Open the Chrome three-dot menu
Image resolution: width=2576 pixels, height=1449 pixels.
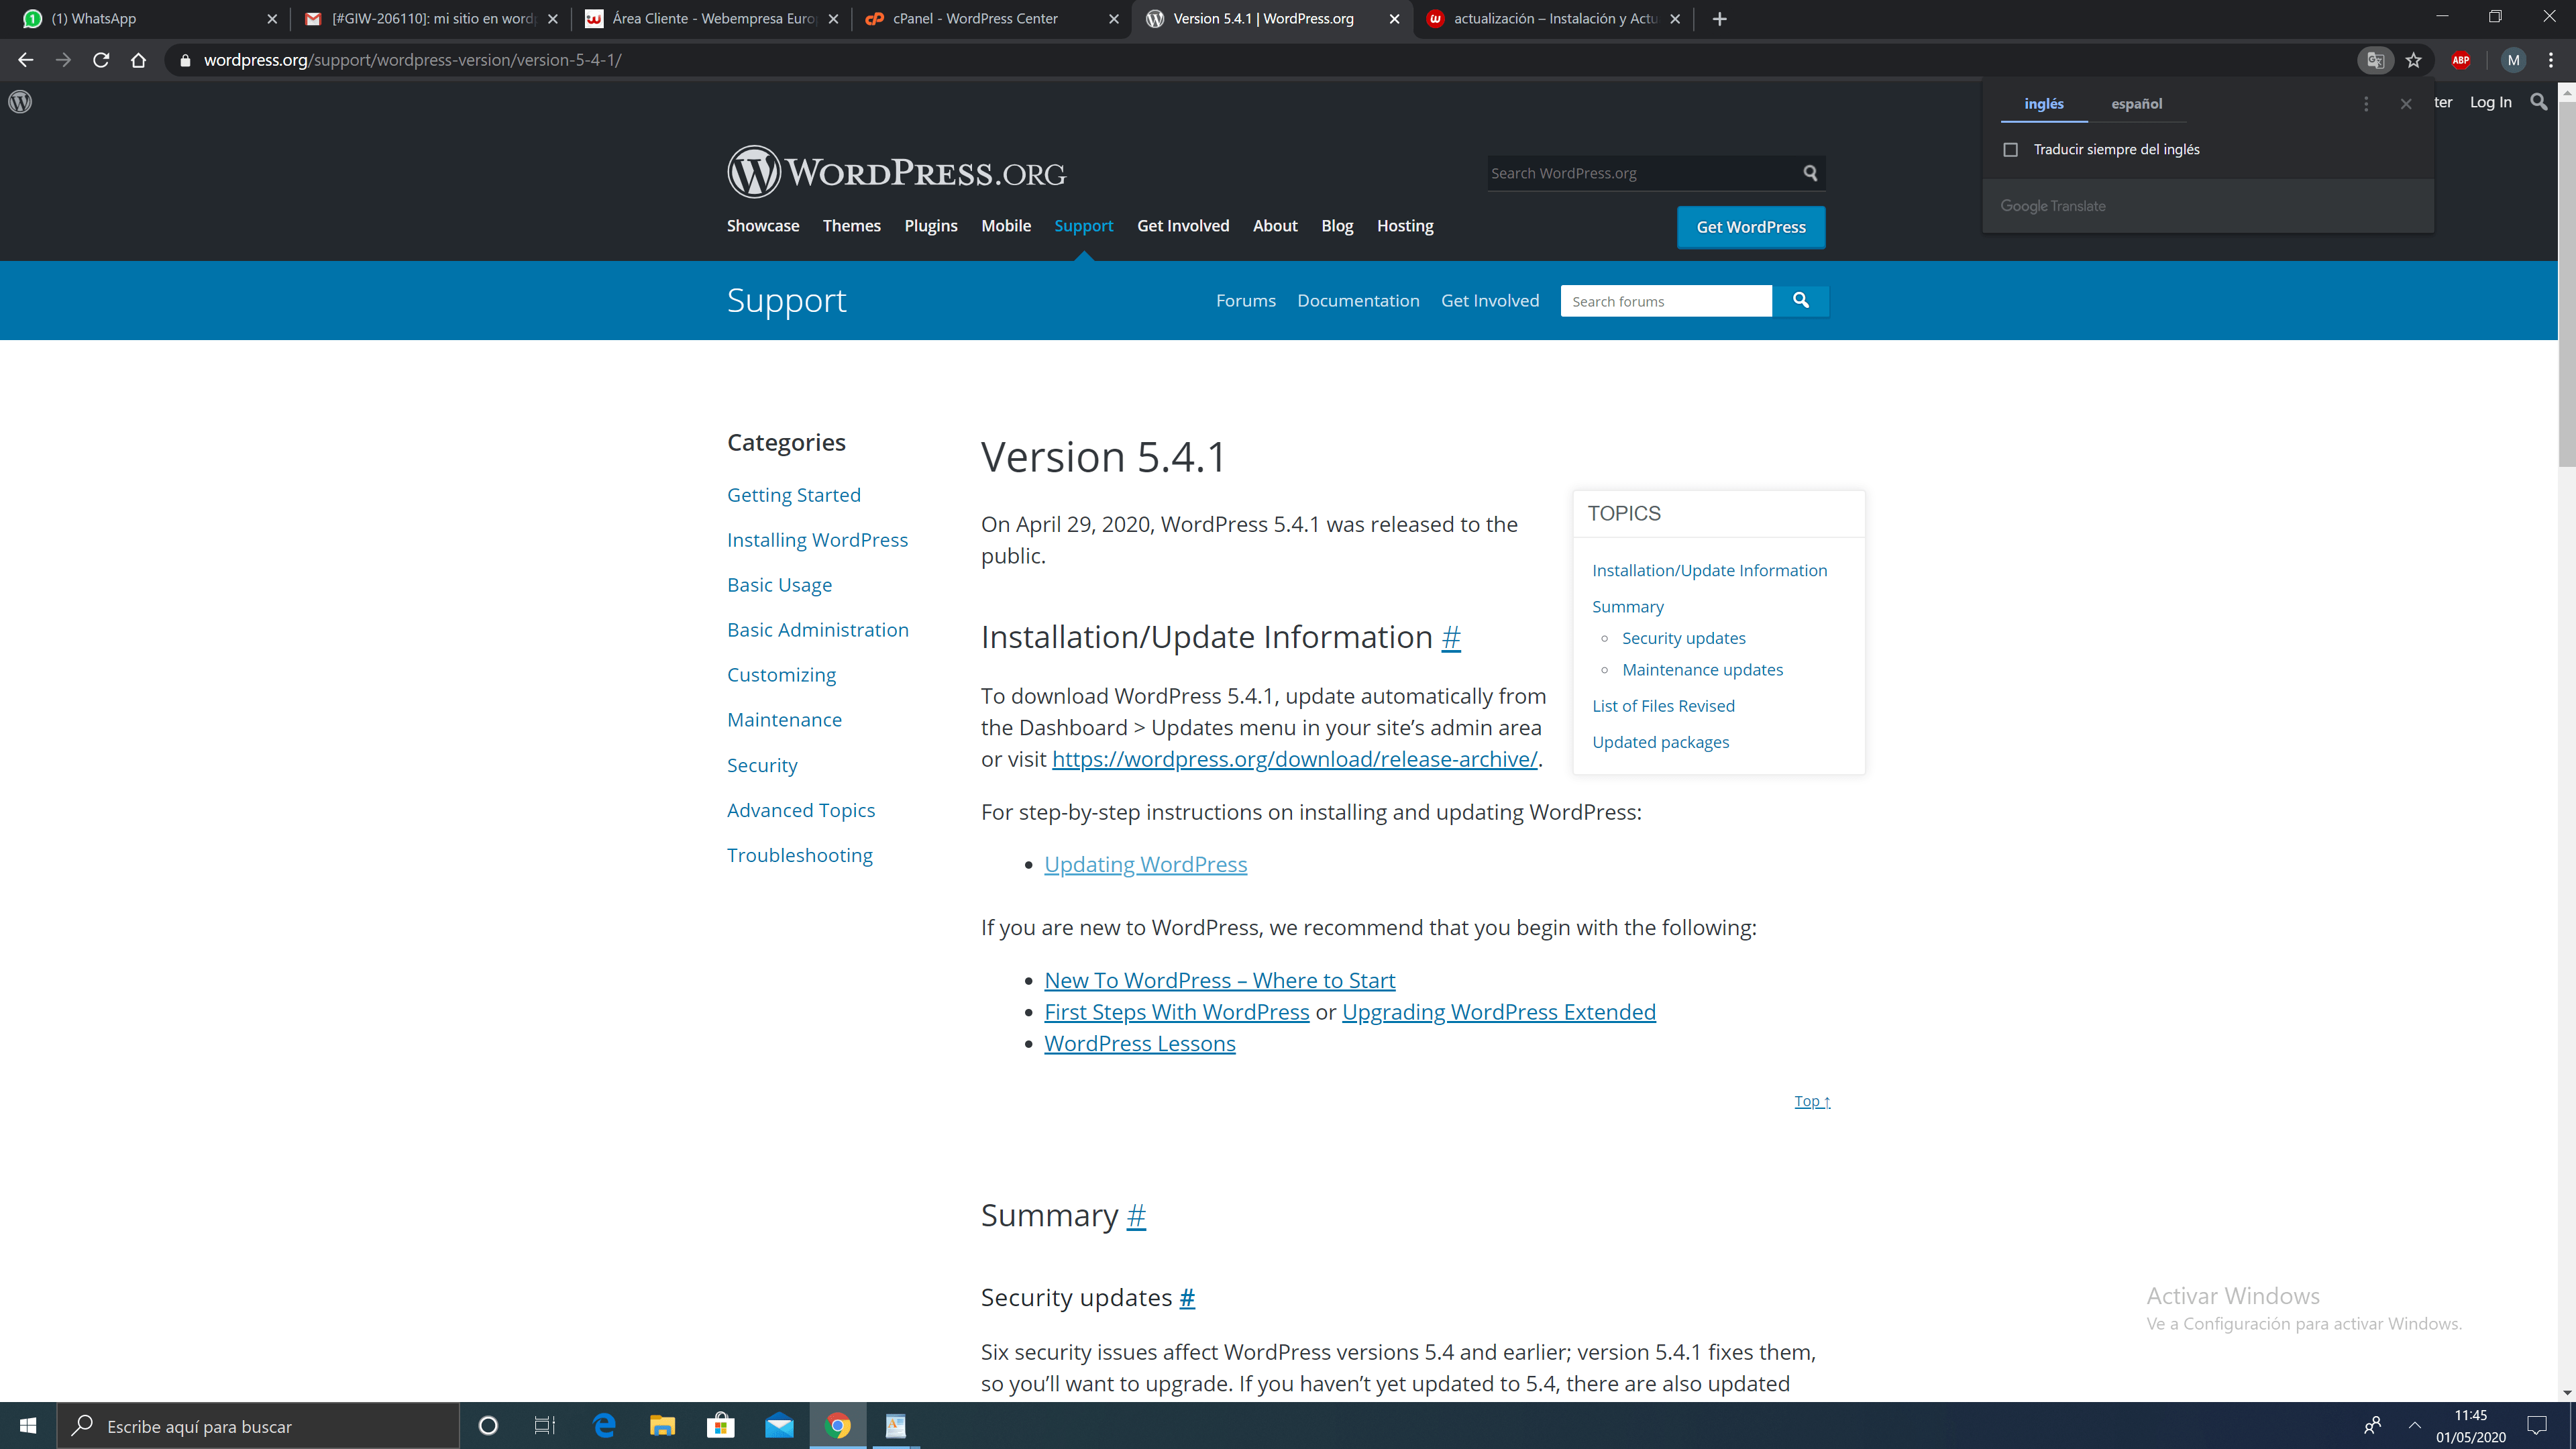click(x=2551, y=60)
